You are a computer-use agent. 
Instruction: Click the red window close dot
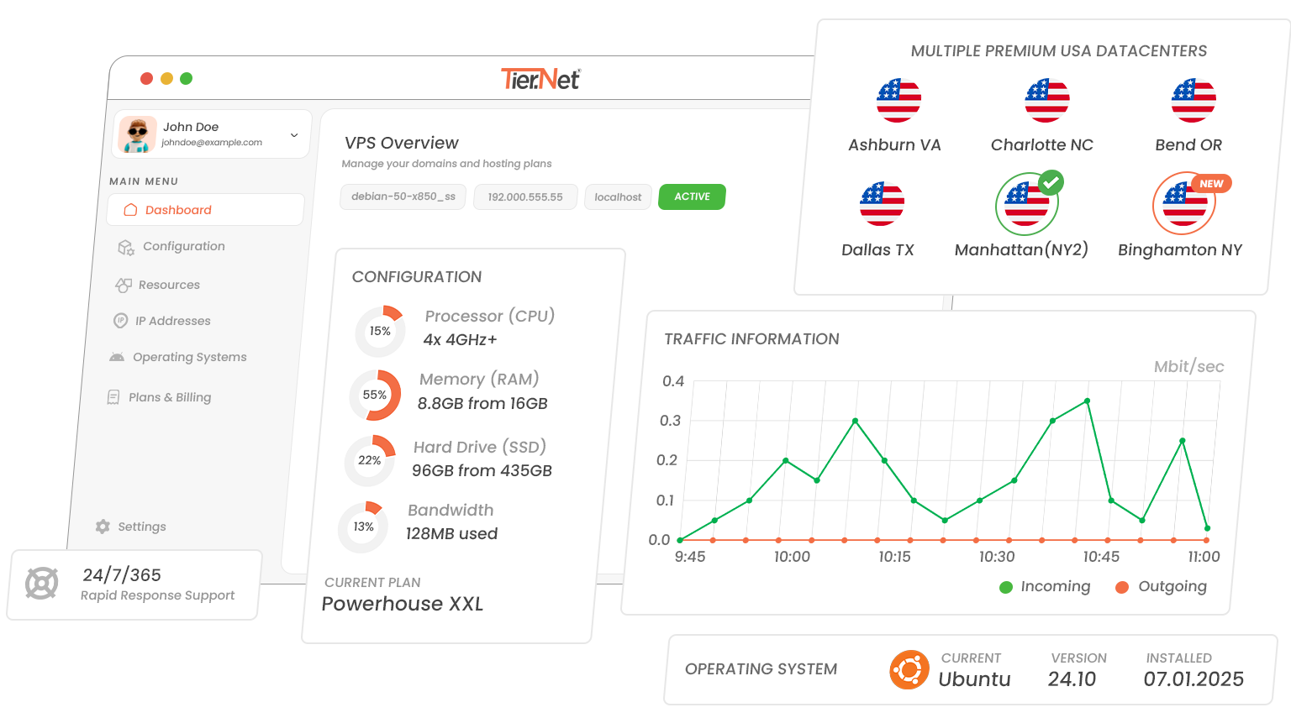point(146,78)
